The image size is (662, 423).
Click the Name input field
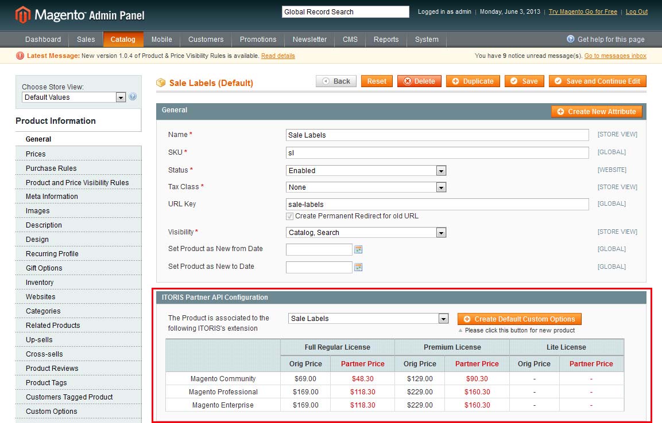(x=437, y=135)
